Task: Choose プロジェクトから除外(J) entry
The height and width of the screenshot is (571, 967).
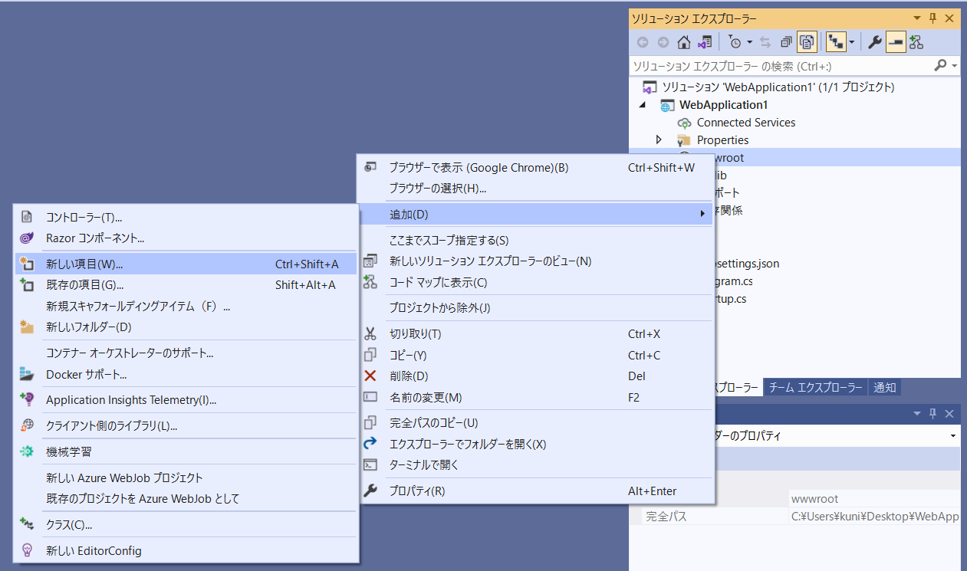Action: pyautogui.click(x=535, y=308)
